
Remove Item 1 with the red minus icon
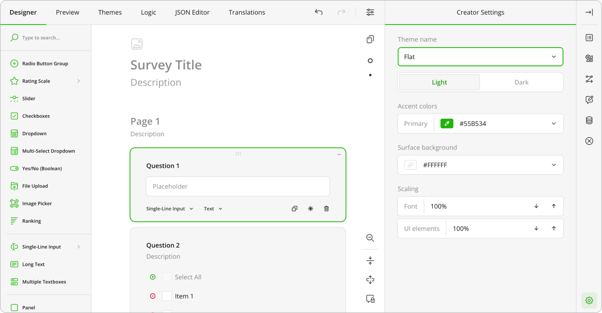point(153,296)
